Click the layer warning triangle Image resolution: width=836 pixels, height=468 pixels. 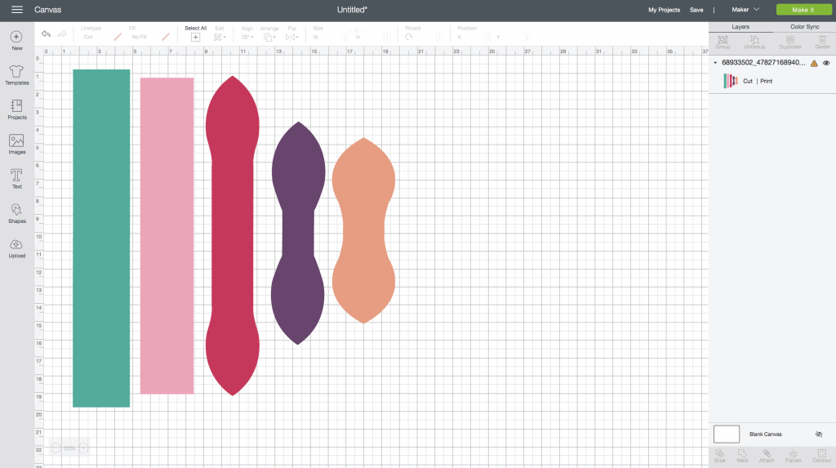(813, 63)
